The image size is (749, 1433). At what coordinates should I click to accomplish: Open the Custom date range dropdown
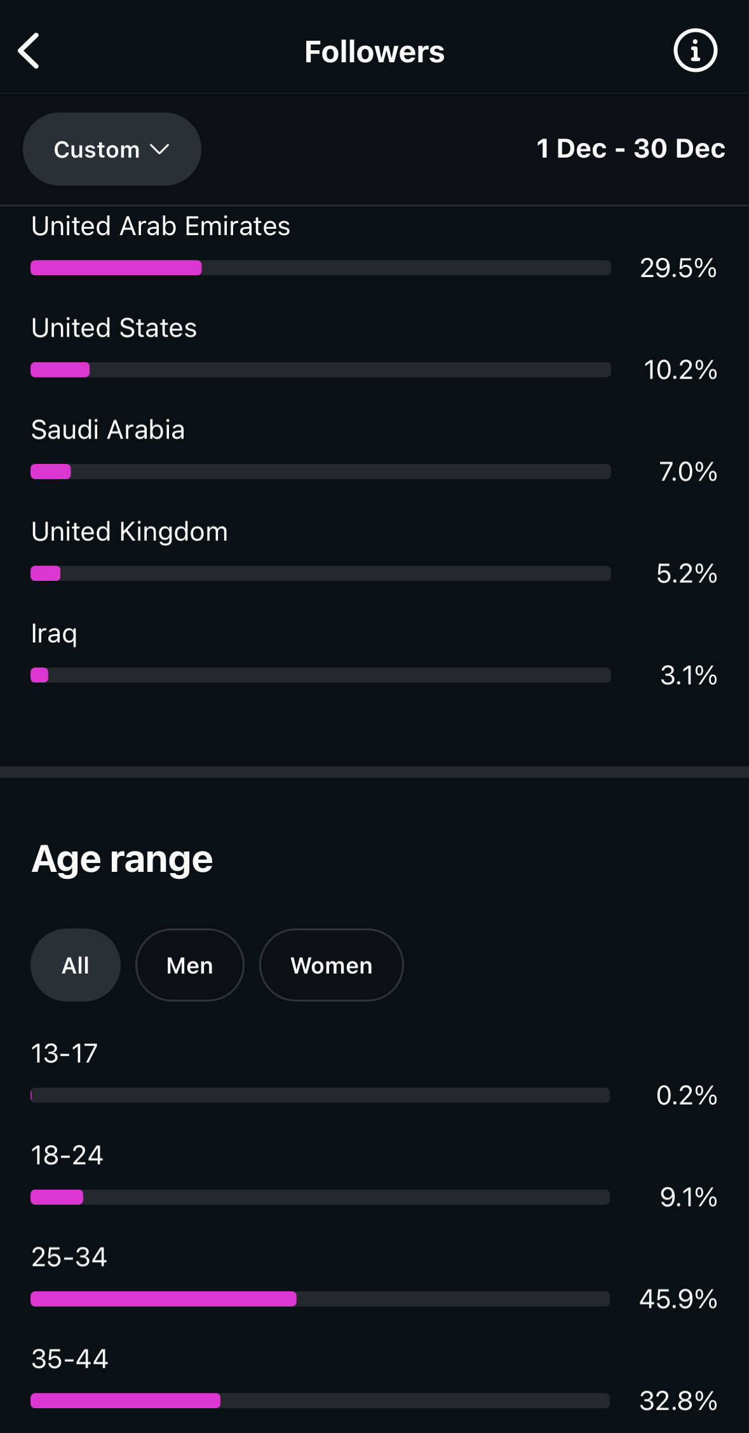coord(112,149)
